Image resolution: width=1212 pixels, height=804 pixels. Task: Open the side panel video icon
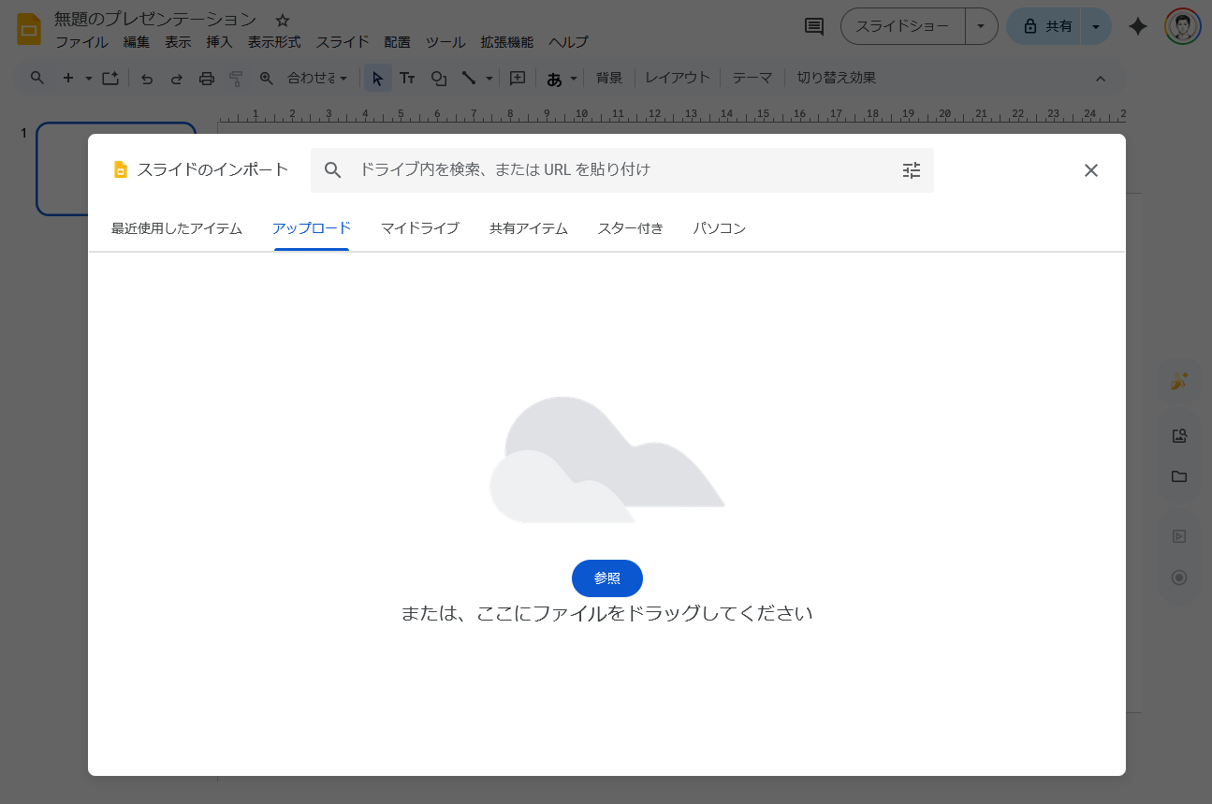point(1179,536)
